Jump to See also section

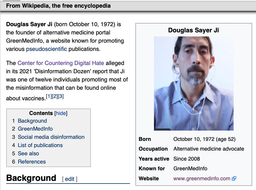tap(28, 154)
